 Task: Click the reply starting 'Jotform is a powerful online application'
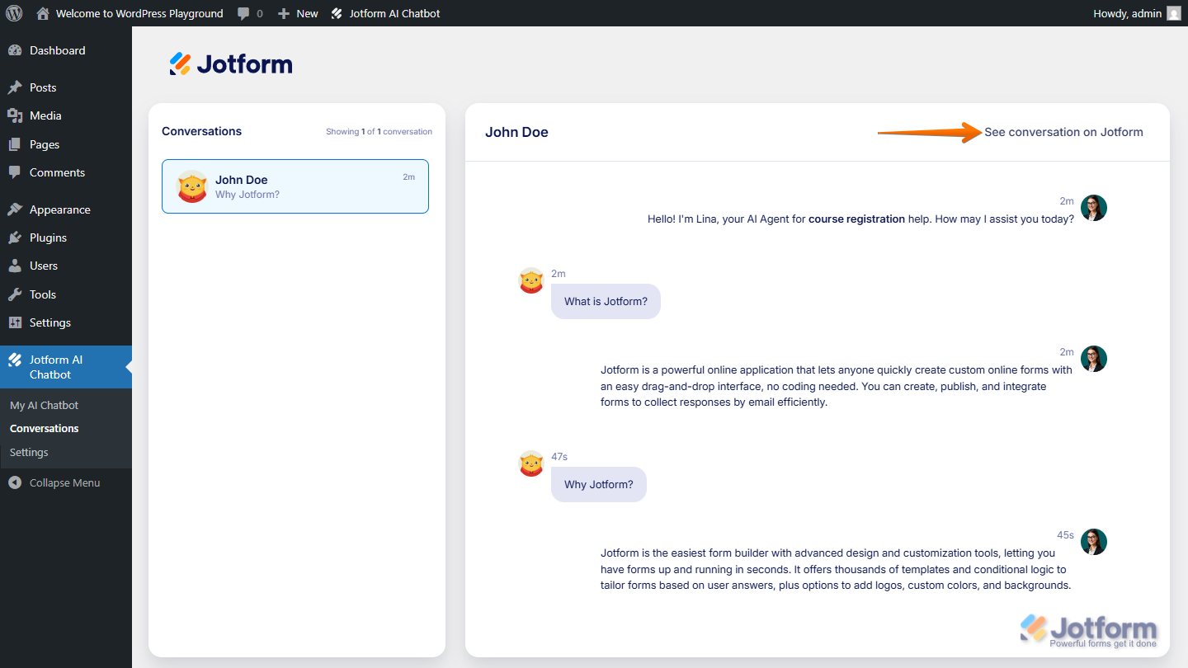(x=837, y=386)
